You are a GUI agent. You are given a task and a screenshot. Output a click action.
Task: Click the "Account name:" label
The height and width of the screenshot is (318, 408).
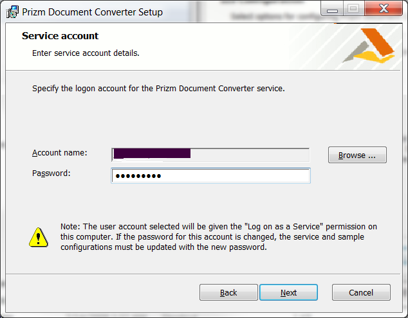tap(60, 153)
